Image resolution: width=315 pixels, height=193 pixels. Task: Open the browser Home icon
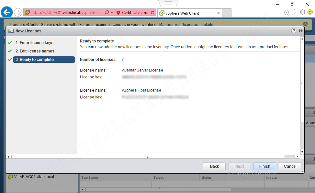pyautogui.click(x=287, y=12)
